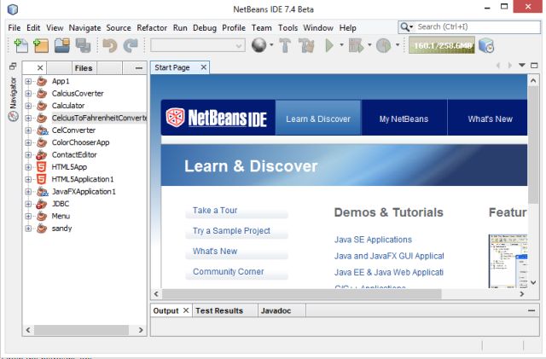
Task: Click the Open Project toolbar icon
Action: (62, 45)
